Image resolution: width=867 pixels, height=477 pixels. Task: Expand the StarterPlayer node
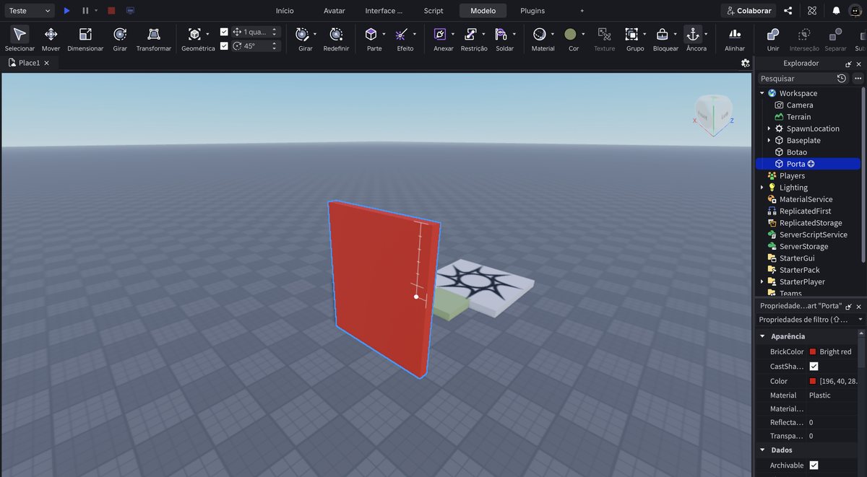click(x=762, y=281)
